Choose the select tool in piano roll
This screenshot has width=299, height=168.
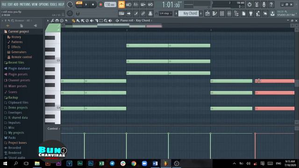pos(101,21)
